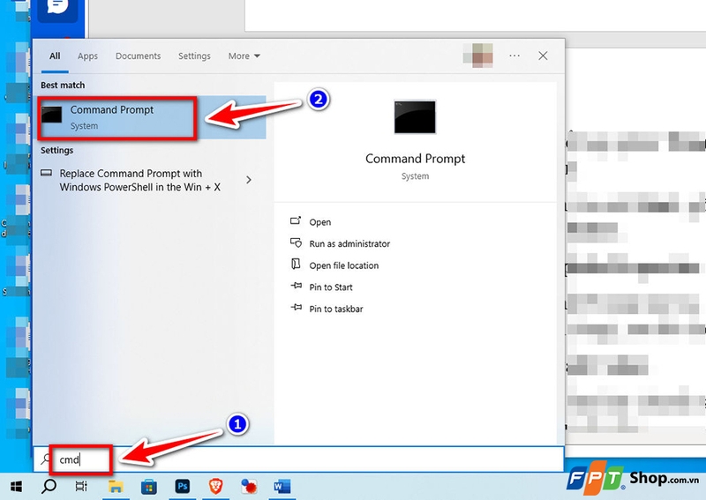Click the Settings section heading

[x=56, y=150]
